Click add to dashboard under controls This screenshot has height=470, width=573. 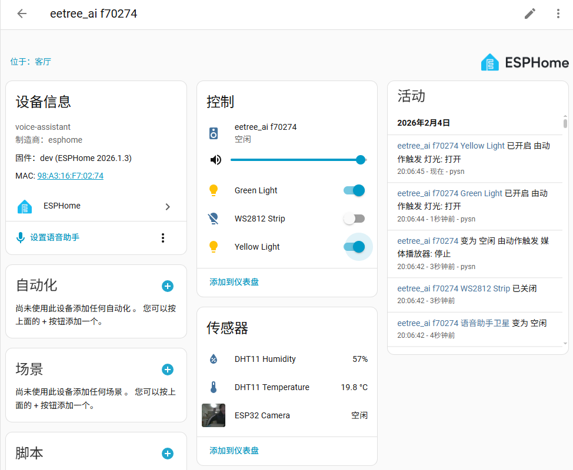[x=234, y=282]
